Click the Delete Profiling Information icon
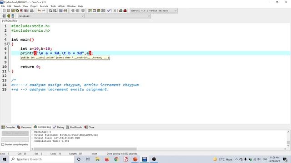The width and height of the screenshot is (291, 163). coord(125,11)
